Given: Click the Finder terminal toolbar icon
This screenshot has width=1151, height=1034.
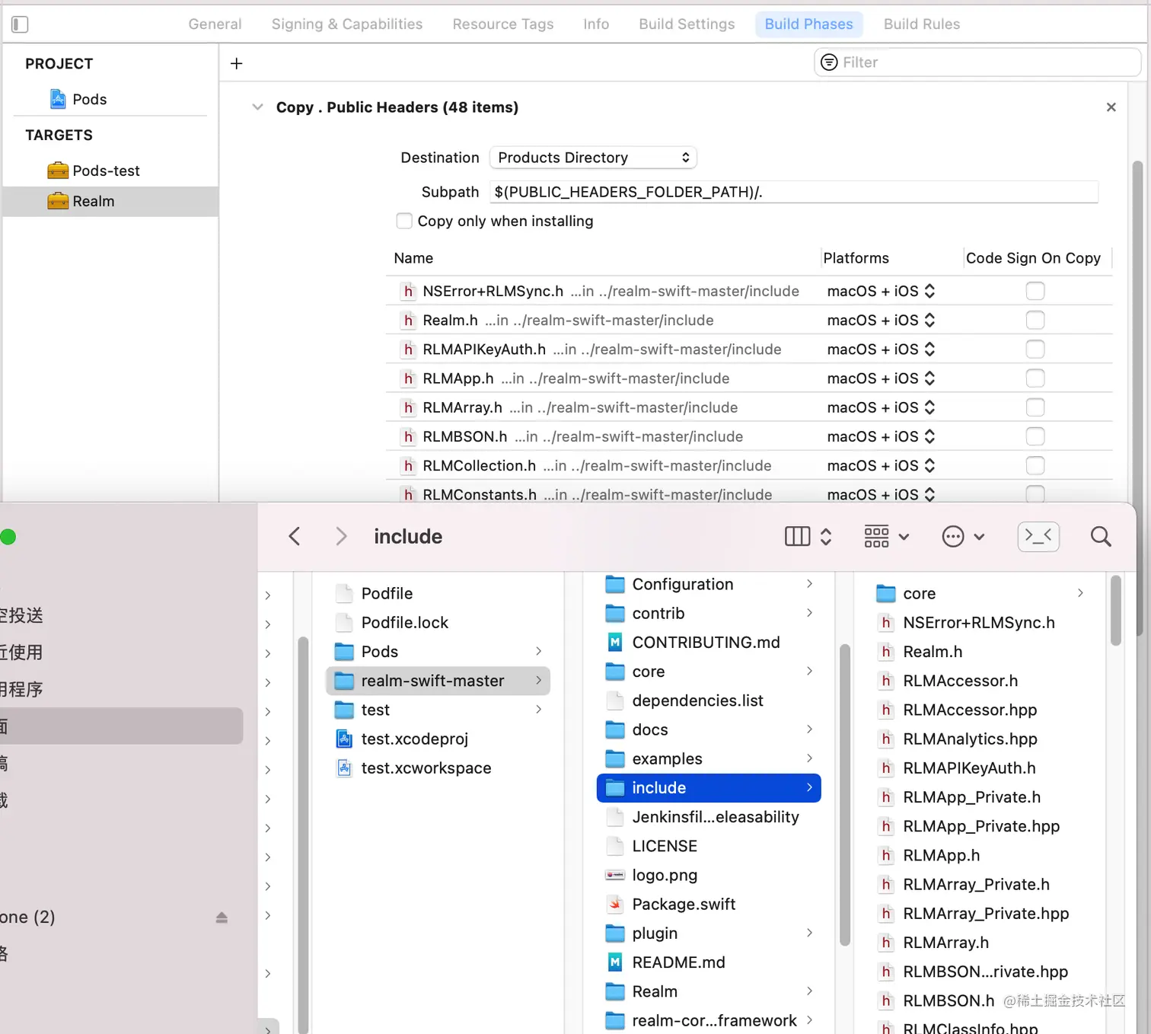Looking at the screenshot, I should pyautogui.click(x=1038, y=536).
